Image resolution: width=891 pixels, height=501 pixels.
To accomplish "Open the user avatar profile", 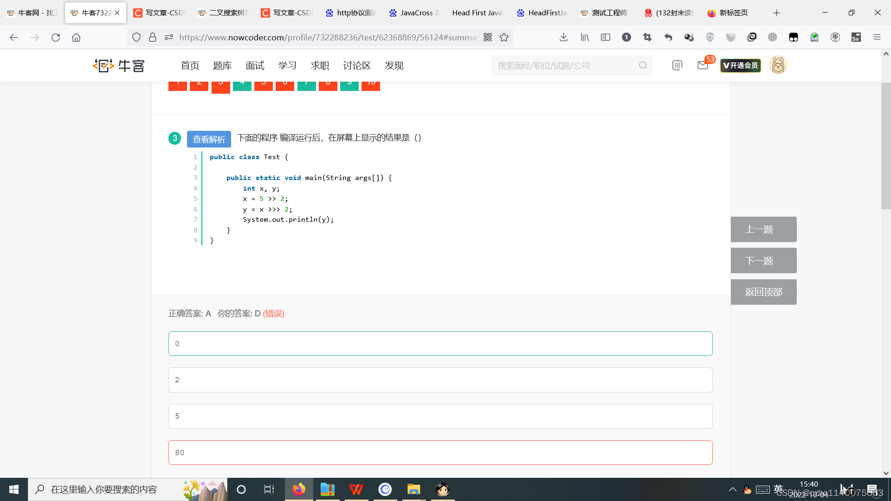I will point(778,65).
